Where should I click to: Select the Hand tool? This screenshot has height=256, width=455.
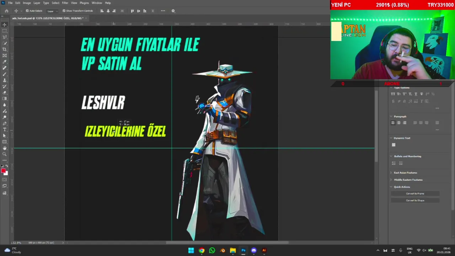5,148
